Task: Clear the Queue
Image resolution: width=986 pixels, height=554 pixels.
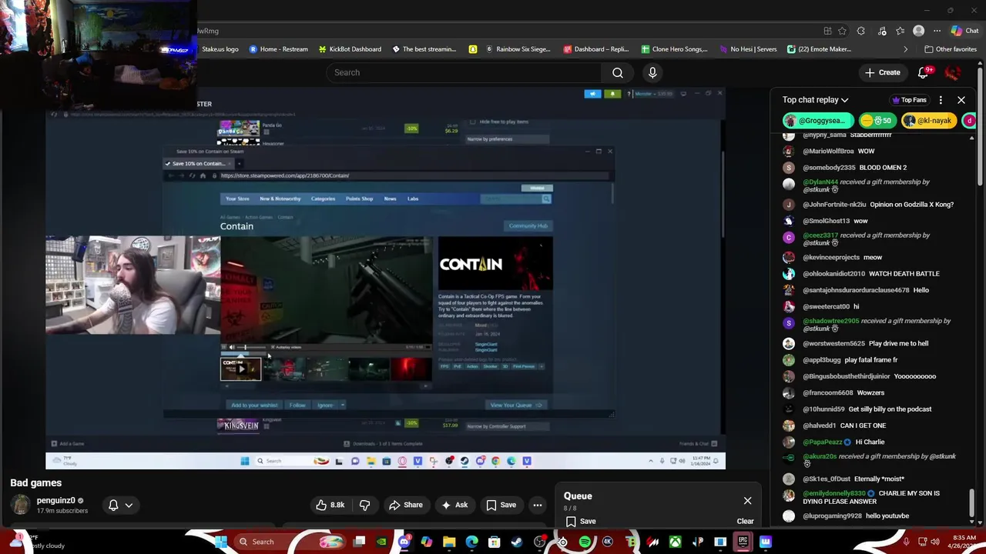Action: coord(745,521)
